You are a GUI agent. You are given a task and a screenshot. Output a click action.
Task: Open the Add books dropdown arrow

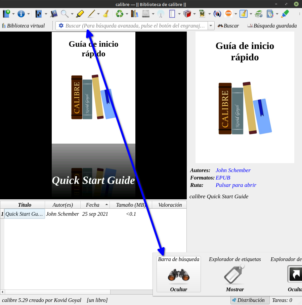(x=13, y=14)
